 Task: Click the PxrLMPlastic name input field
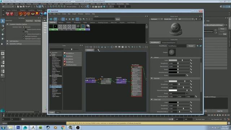177,46
